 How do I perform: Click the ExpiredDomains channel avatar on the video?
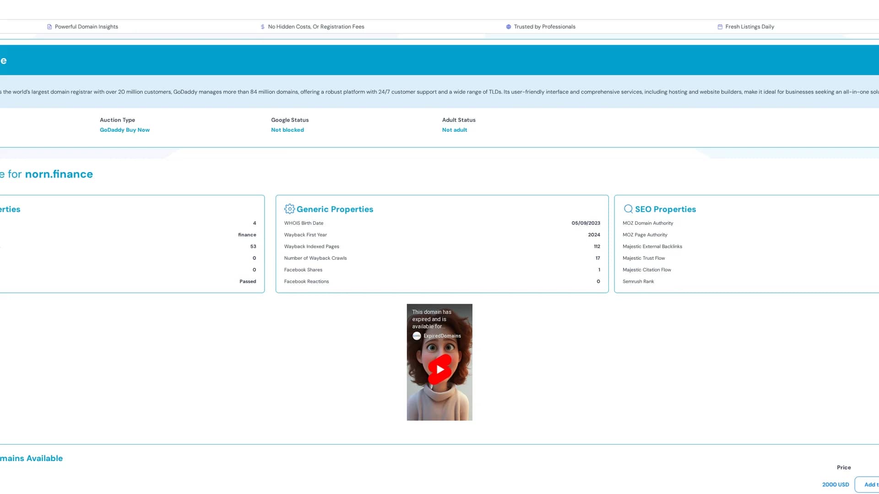tap(417, 336)
